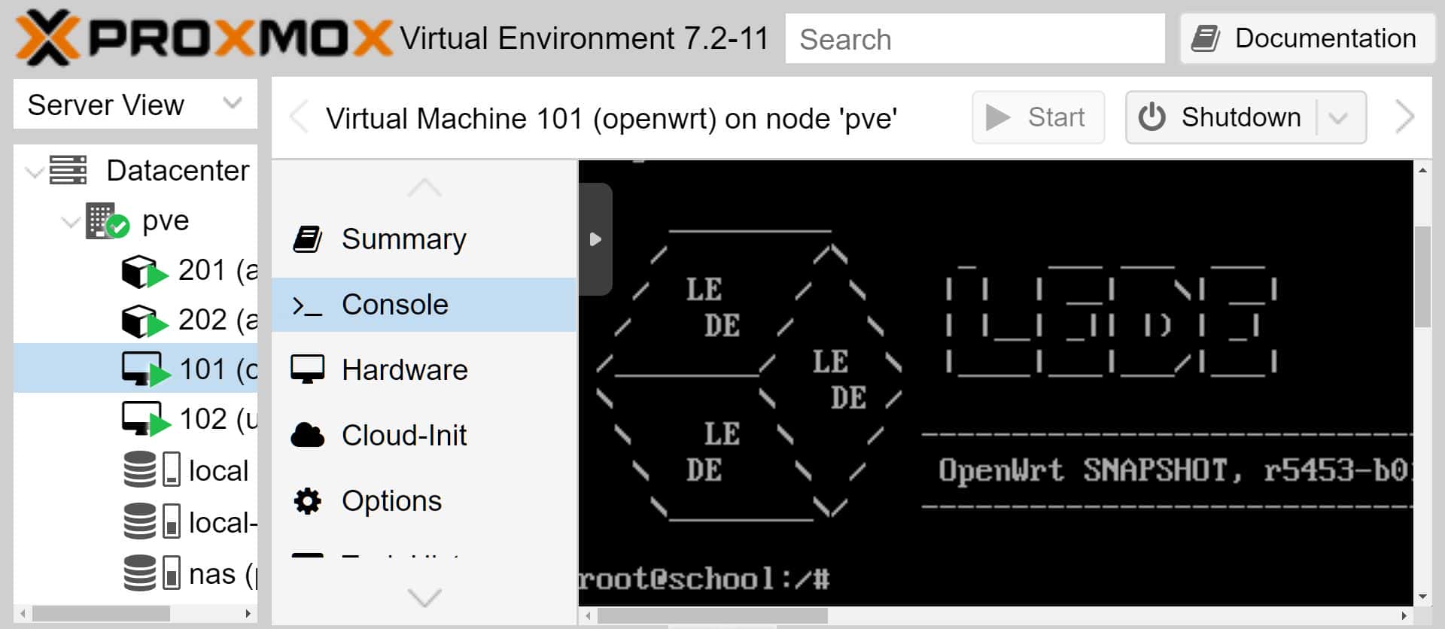Expand Shutdown button dropdown arrow
The width and height of the screenshot is (1445, 629).
coord(1338,118)
